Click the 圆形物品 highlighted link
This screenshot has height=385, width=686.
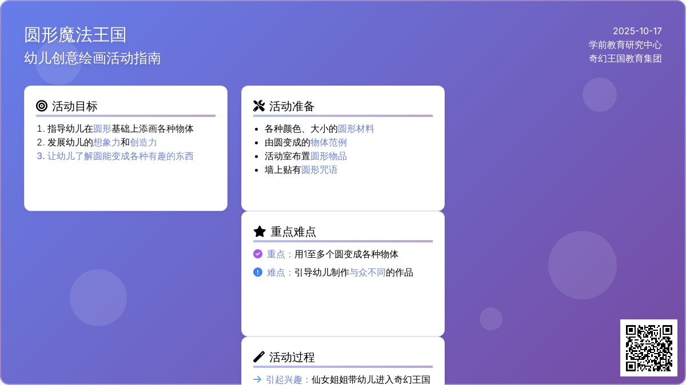(x=328, y=156)
